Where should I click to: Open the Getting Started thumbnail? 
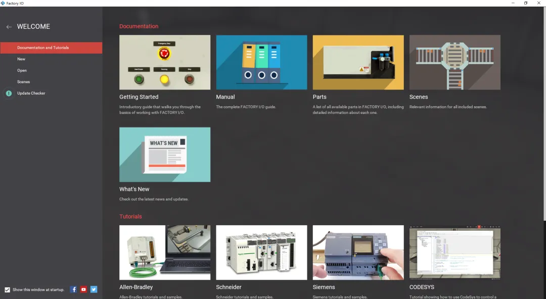pos(165,62)
